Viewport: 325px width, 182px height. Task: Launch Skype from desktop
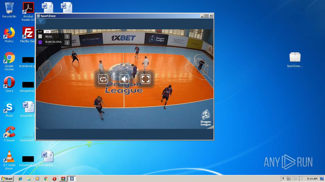point(9,109)
